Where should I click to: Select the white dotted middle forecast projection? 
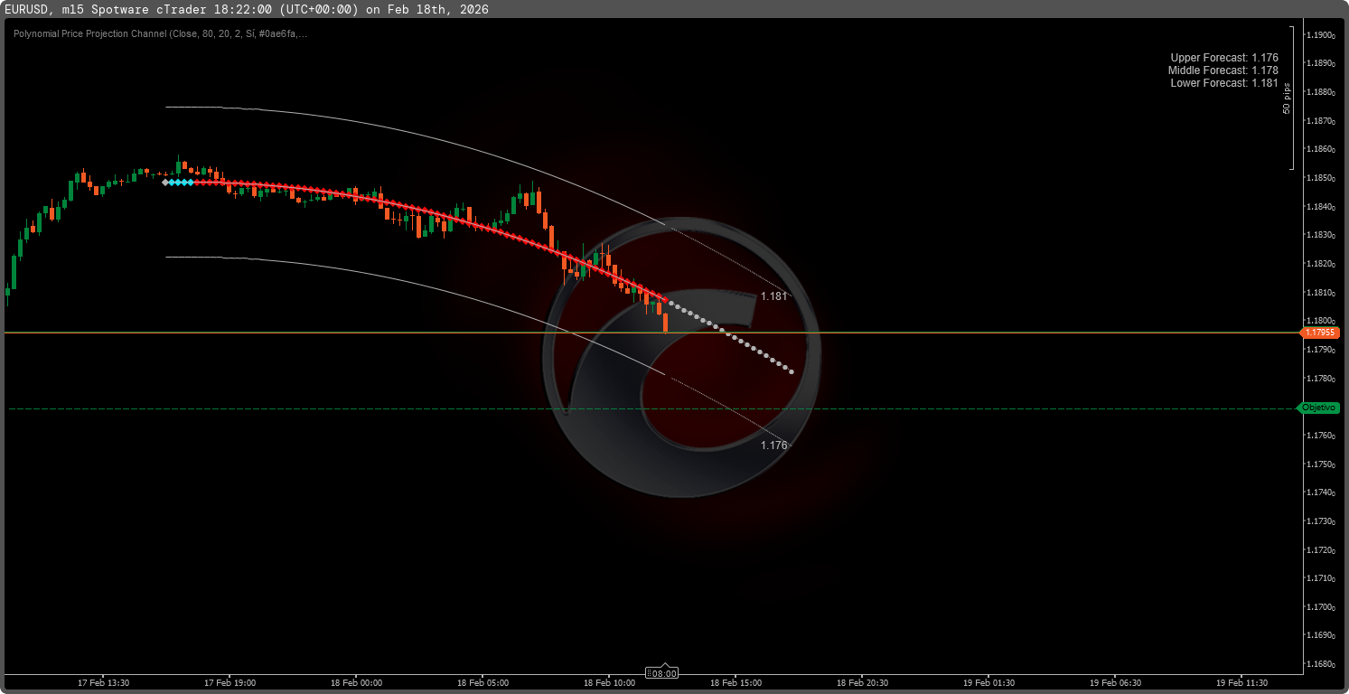pyautogui.click(x=732, y=338)
